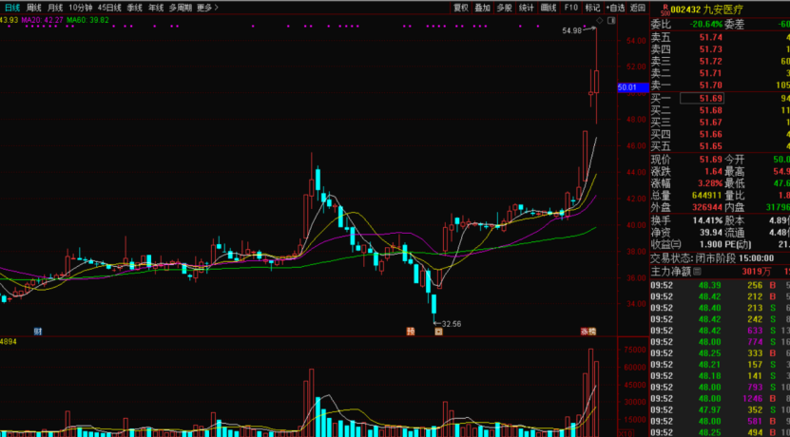This screenshot has width=790, height=437.
Task: Switch to the 月线 monthly chart tab
Action: click(55, 8)
